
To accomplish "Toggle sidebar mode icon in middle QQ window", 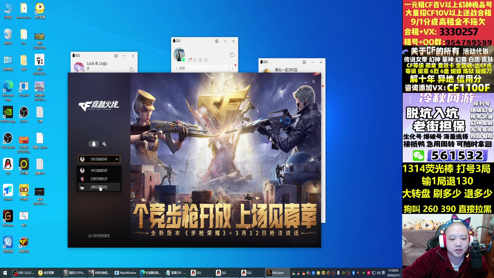I will tap(217, 41).
